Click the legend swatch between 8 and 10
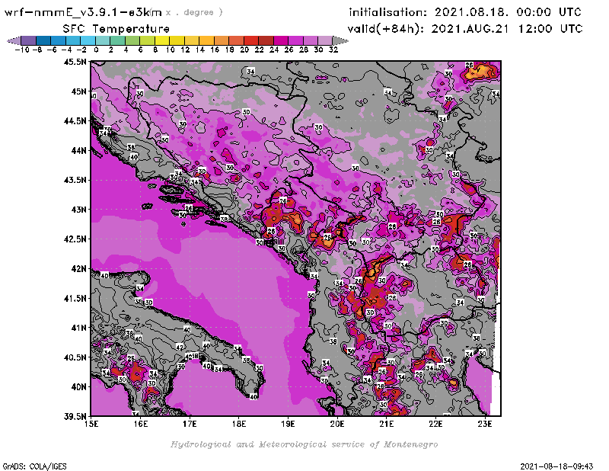This screenshot has height=471, width=609. [162, 40]
